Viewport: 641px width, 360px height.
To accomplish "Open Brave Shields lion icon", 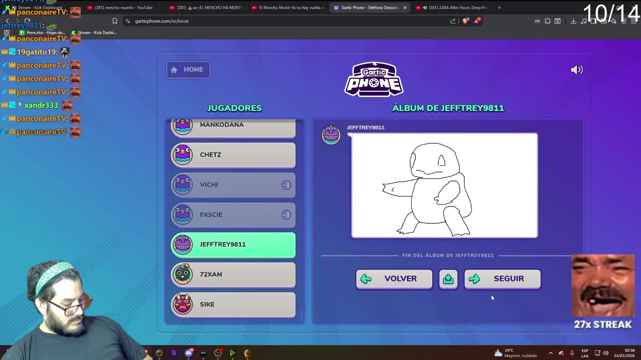I will pyautogui.click(x=465, y=21).
